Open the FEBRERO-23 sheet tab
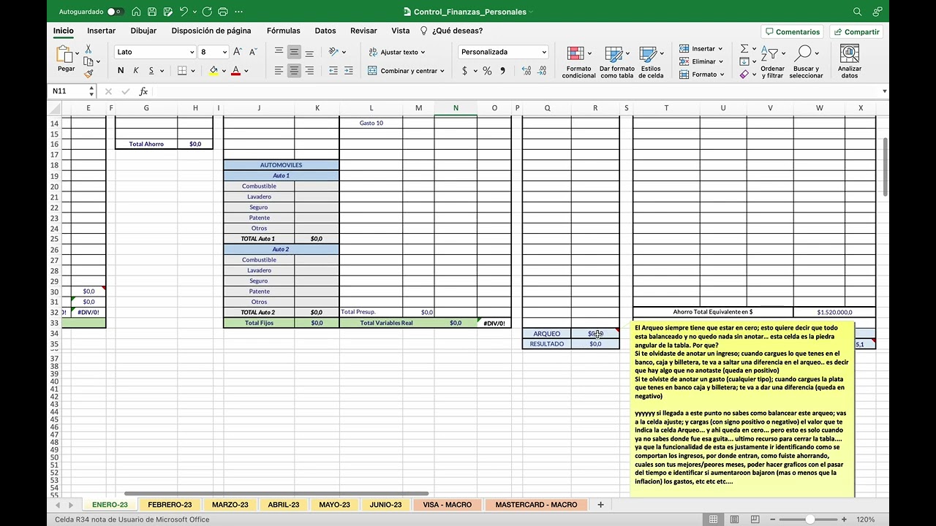936x526 pixels. 170,505
